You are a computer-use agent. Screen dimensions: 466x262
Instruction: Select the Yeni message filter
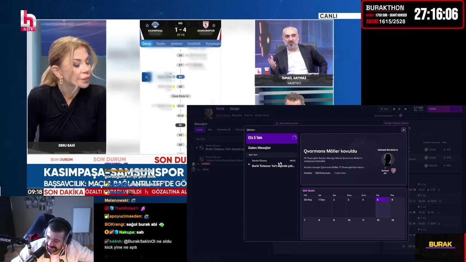[210, 130]
